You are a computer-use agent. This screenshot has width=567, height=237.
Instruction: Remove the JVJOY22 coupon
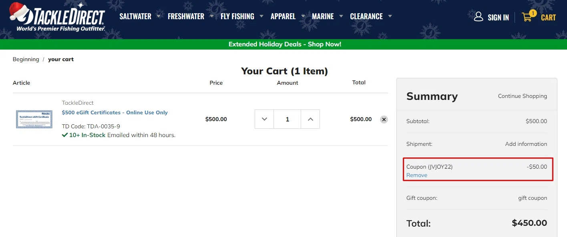tap(417, 175)
